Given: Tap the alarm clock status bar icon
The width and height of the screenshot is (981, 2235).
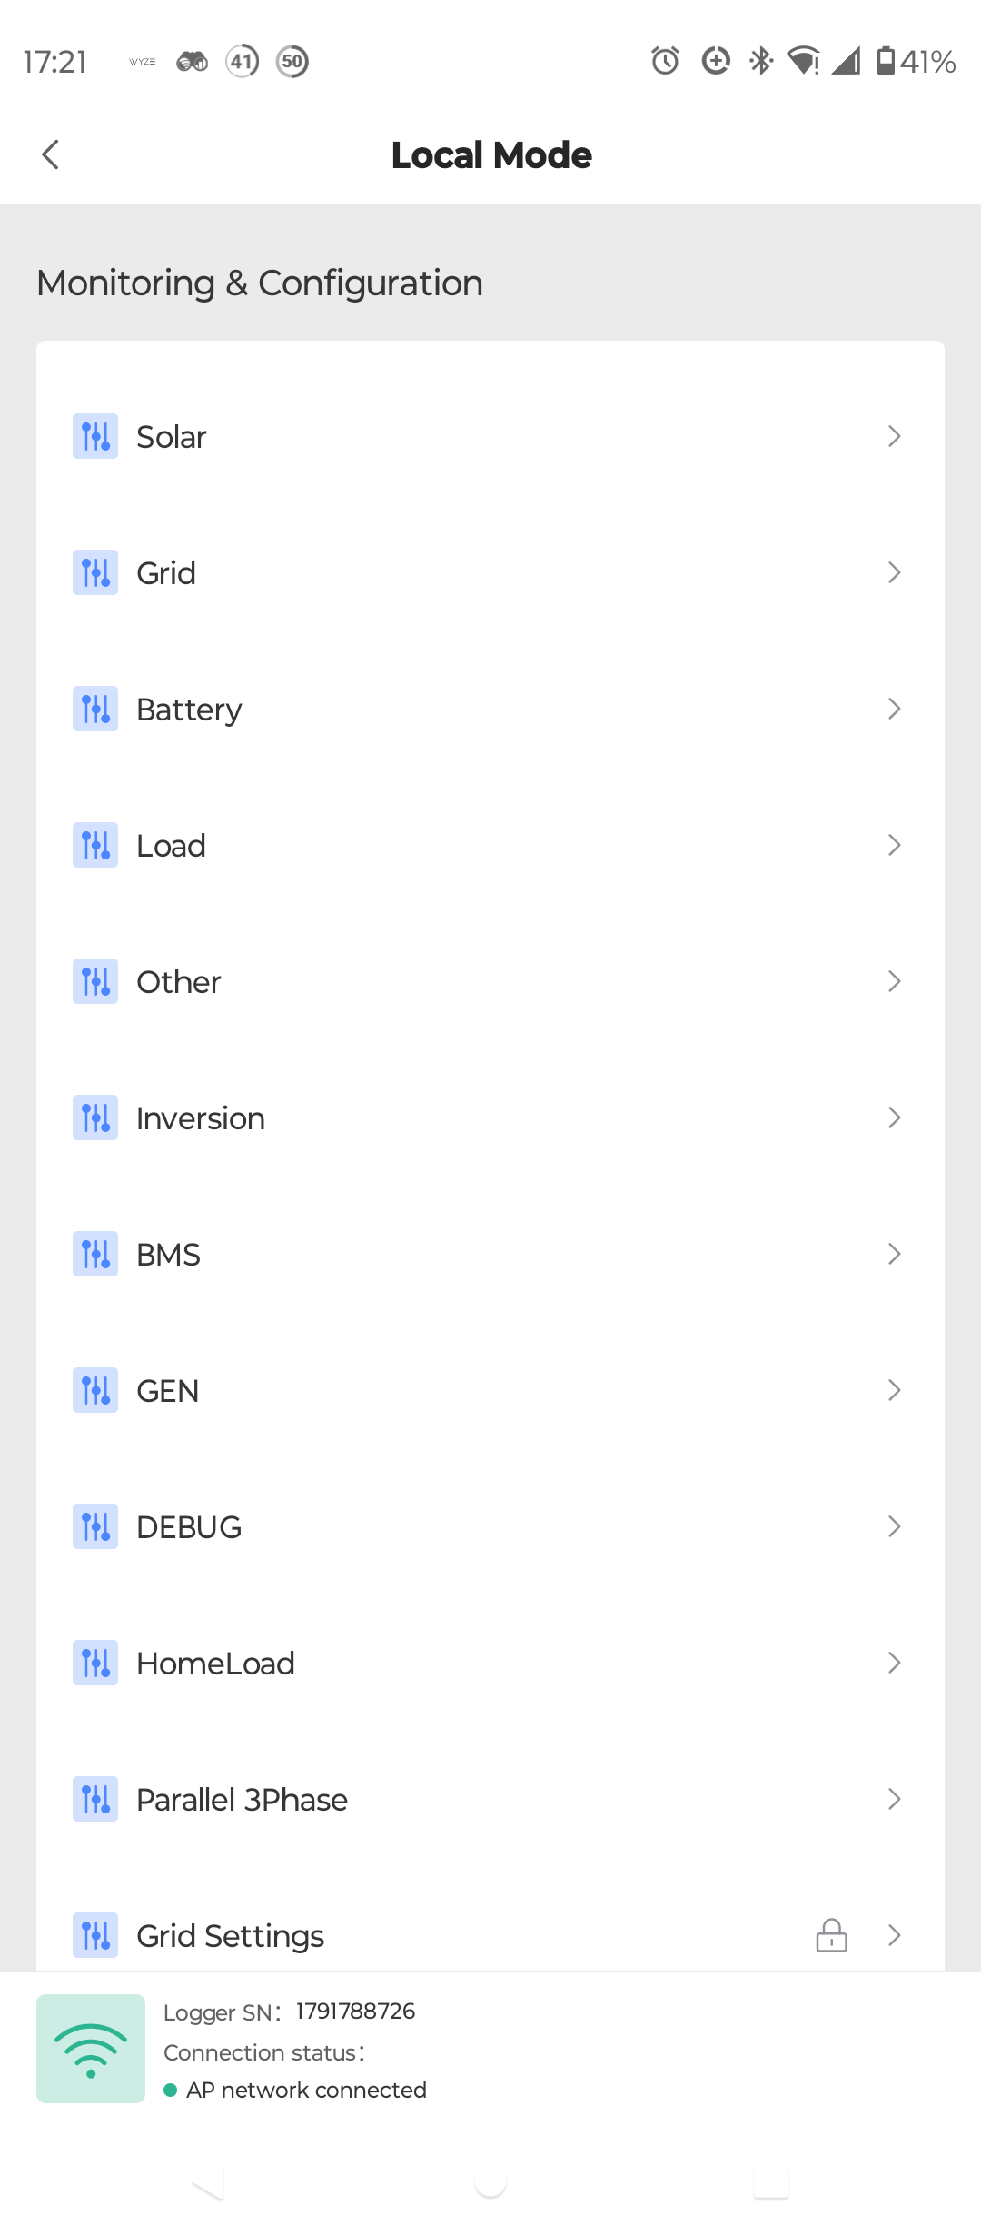Looking at the screenshot, I should 665,61.
